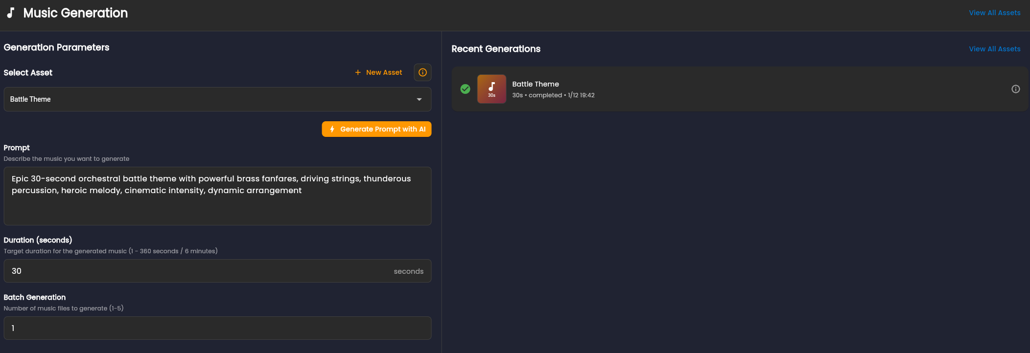
Task: Open the orange info icon near New Asset
Action: 422,72
